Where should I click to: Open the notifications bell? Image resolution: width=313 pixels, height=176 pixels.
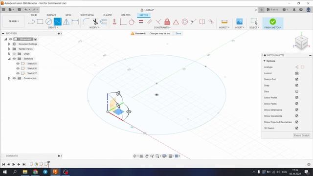tap(294, 10)
